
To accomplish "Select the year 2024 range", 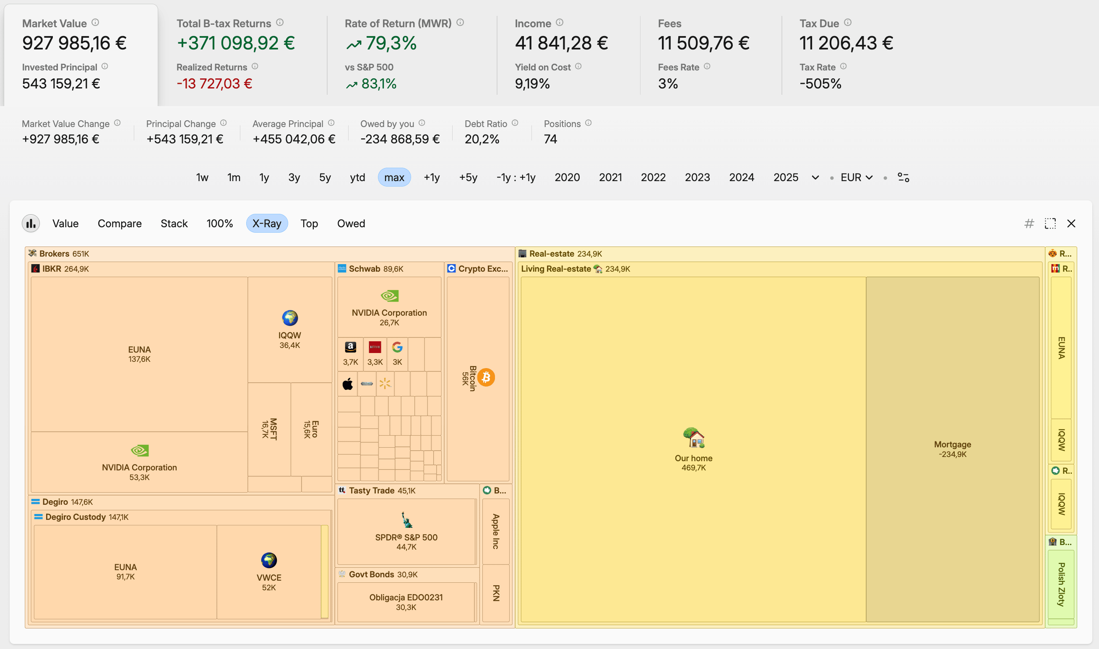I will pyautogui.click(x=742, y=177).
